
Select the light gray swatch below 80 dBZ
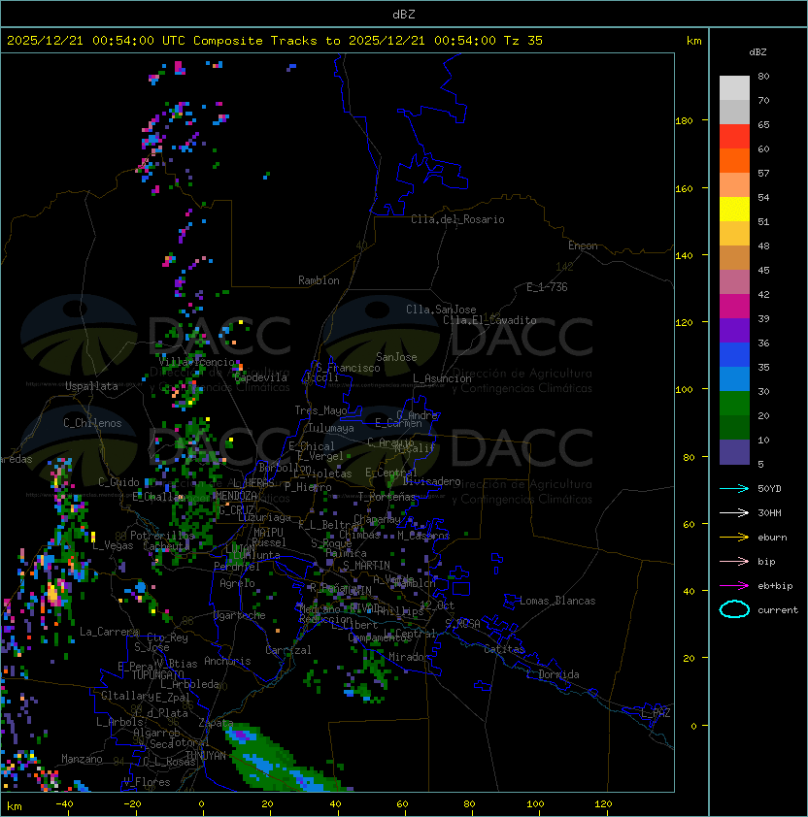734,88
